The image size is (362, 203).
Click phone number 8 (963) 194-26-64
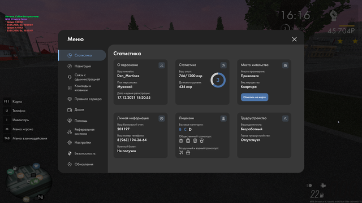point(132,140)
